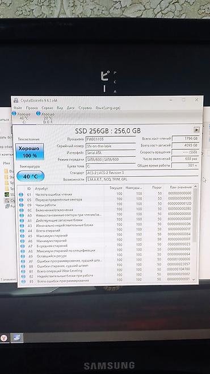This screenshot has width=210, height=374.
Task: Click status icon for A8 Максимум стираний по спецификации
Action: tap(23, 251)
